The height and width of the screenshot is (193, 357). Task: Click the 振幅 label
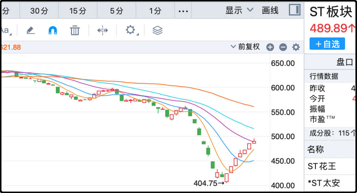(x=317, y=109)
